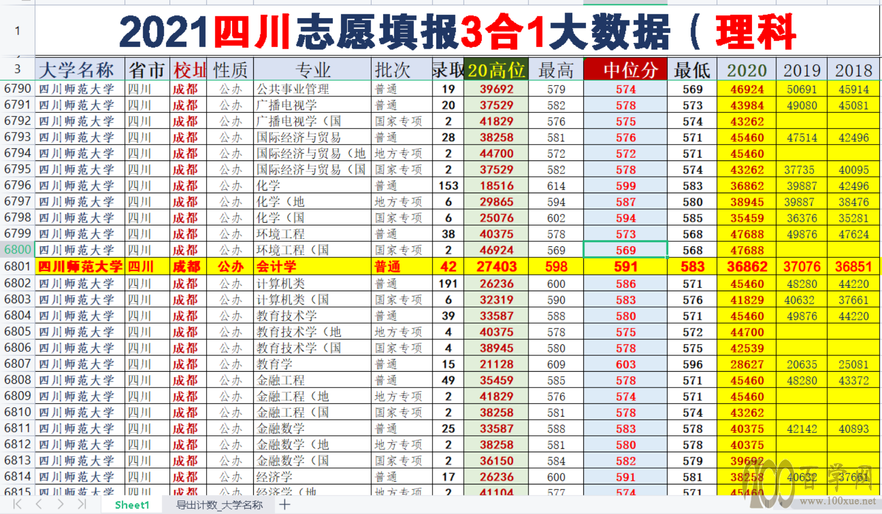This screenshot has width=882, height=514.
Task: Click the 最高 header cell
Action: click(556, 70)
